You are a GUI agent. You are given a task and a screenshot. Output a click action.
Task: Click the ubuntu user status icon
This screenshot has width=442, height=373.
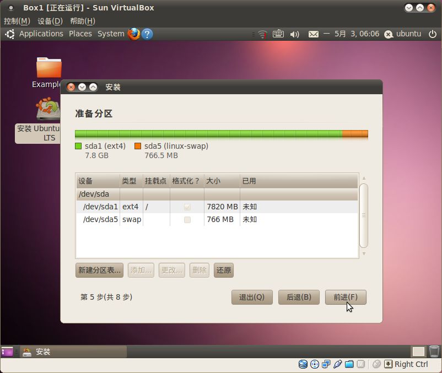[389, 34]
